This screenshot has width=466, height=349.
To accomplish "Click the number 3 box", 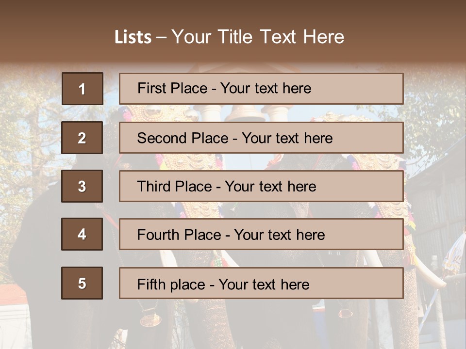I will coord(82,186).
